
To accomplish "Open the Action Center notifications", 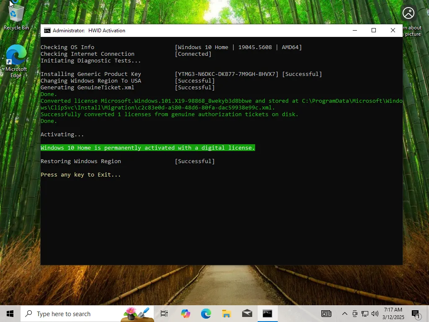I will [416, 314].
